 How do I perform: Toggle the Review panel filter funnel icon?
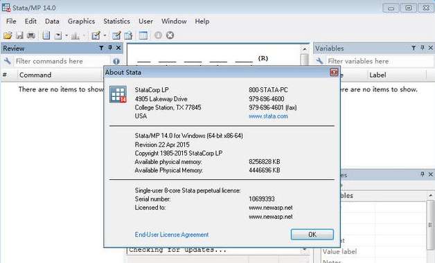point(102,48)
